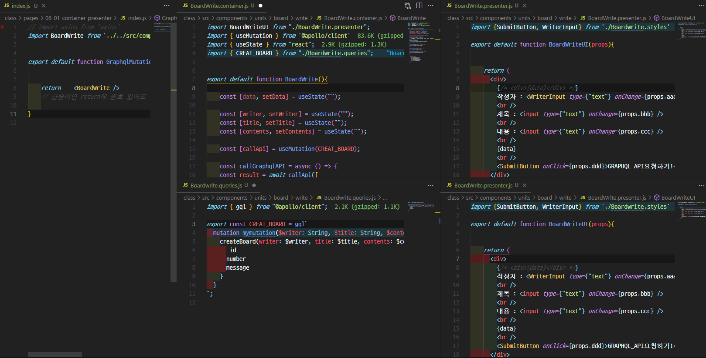Open the pages breadcrumb in index.js editor
Screen dimensions: 706x358
31,18
